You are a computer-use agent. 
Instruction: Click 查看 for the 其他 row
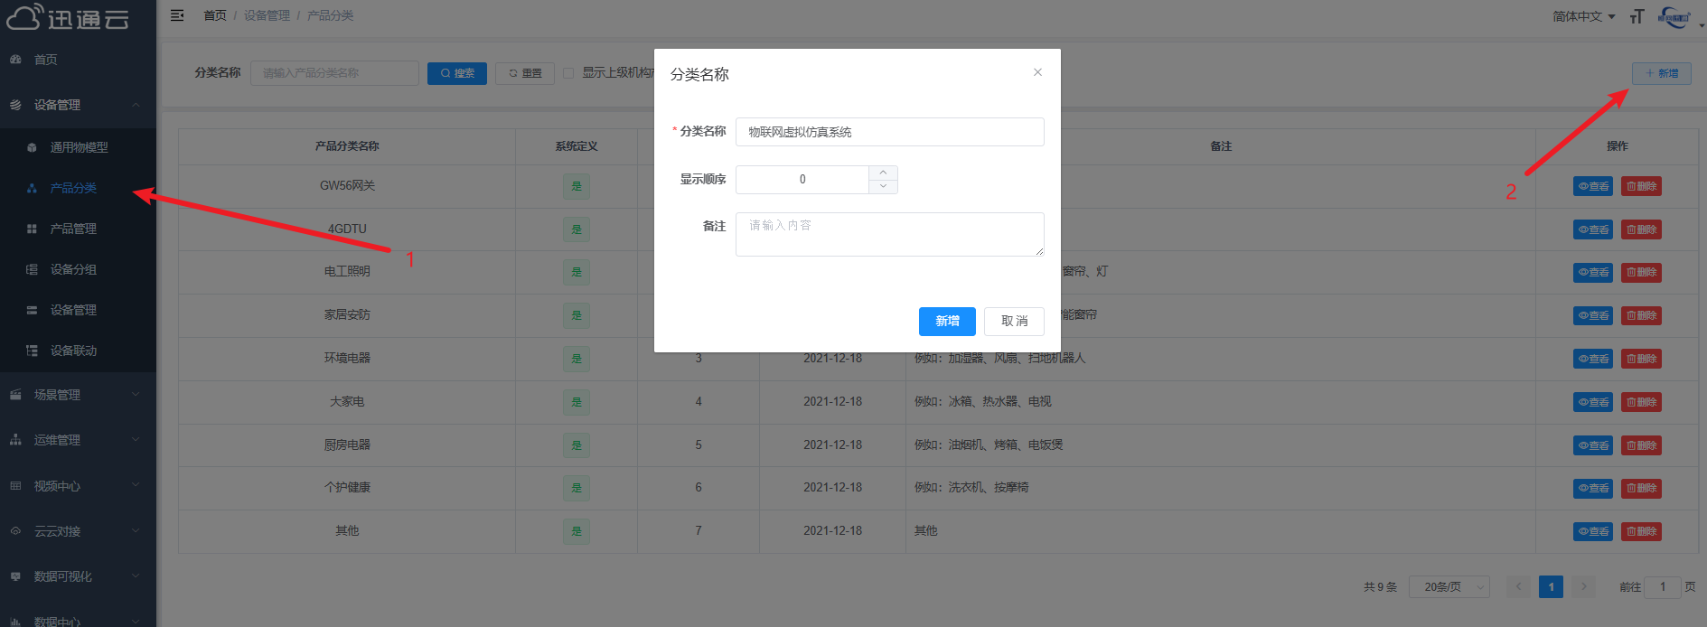click(1593, 531)
